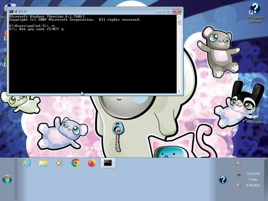Click the console scrollbar up arrow

click(179, 17)
